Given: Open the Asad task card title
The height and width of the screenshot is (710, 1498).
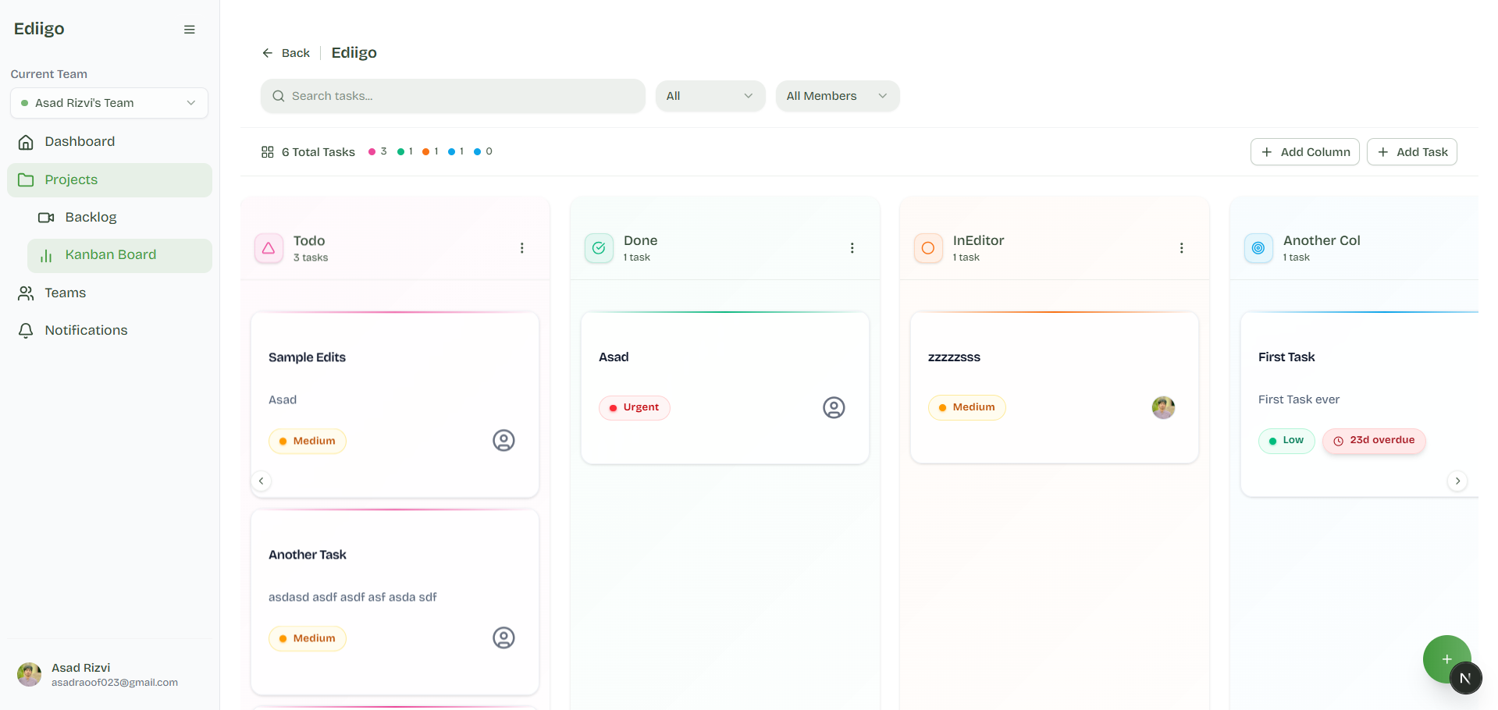Looking at the screenshot, I should pyautogui.click(x=614, y=357).
